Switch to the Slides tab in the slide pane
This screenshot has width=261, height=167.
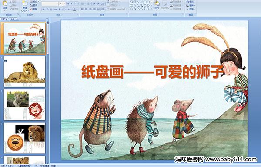[x=4, y=19]
